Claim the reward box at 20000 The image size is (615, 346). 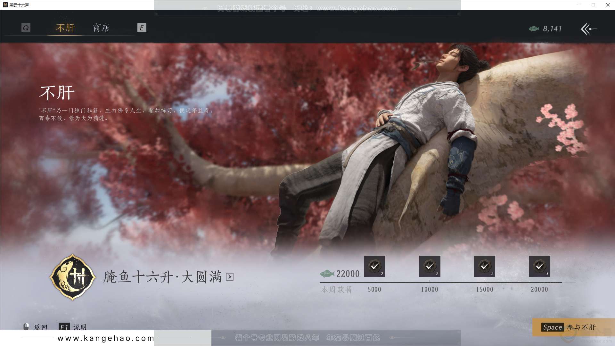[x=539, y=266]
